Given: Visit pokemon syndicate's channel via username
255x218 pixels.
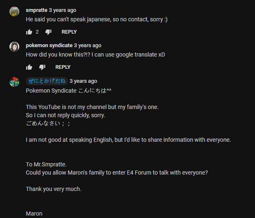Looking at the screenshot, I should pyautogui.click(x=49, y=45).
